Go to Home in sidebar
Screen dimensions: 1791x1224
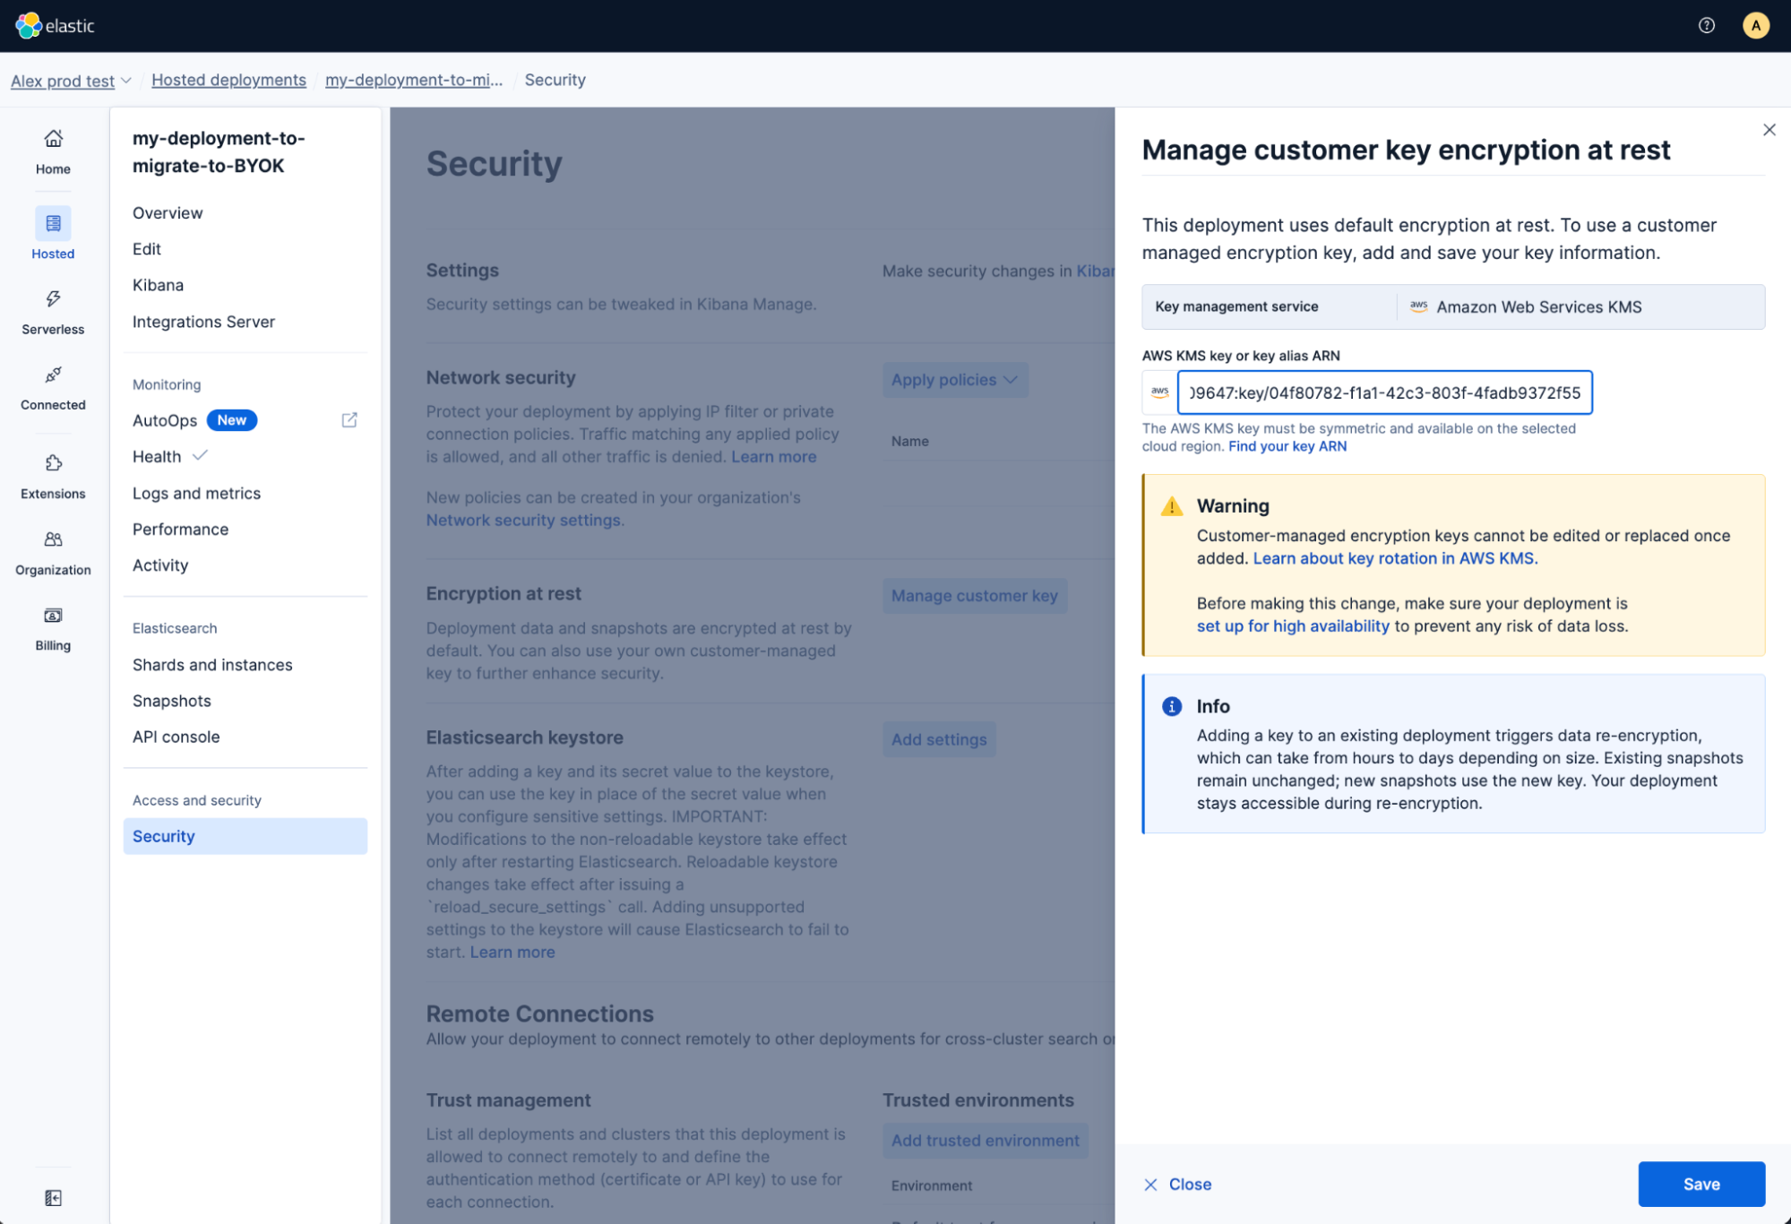[x=53, y=151]
